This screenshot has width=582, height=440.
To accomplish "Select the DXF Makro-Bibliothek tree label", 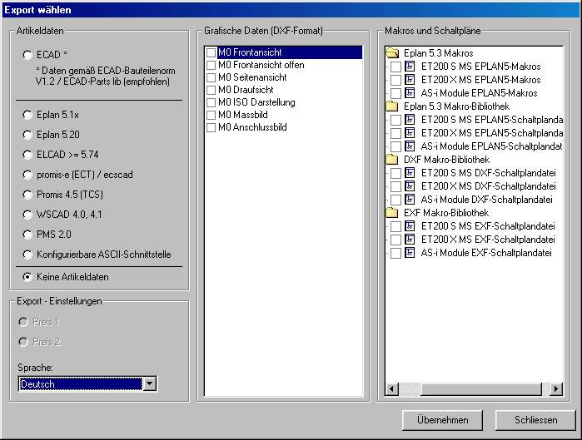I will tap(446, 160).
